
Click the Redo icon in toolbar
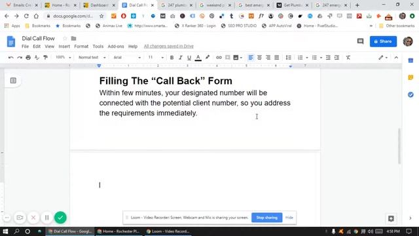pyautogui.click(x=20, y=58)
